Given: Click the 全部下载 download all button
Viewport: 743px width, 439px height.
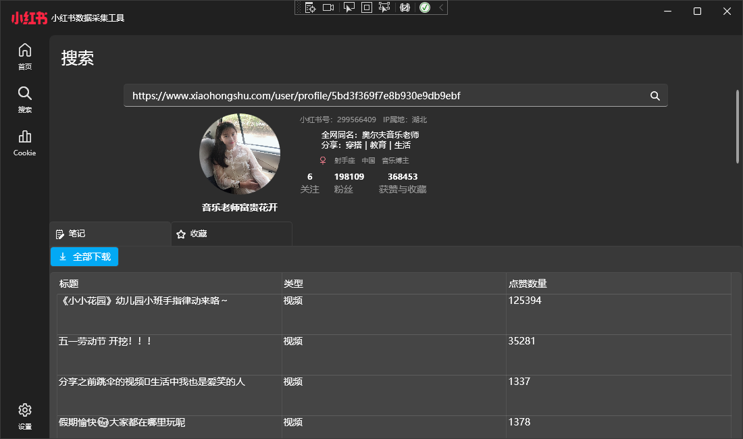Looking at the screenshot, I should tap(84, 257).
